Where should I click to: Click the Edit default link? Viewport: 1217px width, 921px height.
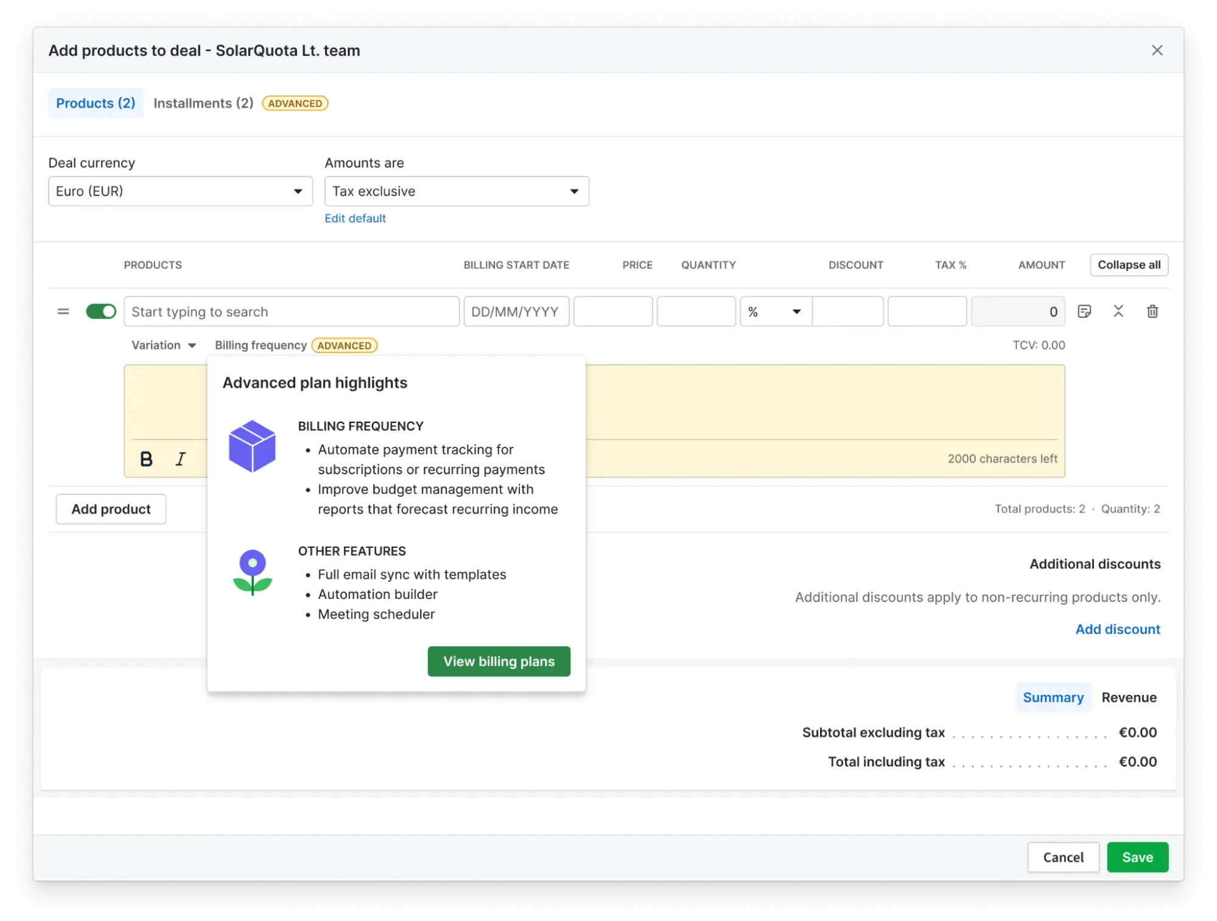(355, 218)
